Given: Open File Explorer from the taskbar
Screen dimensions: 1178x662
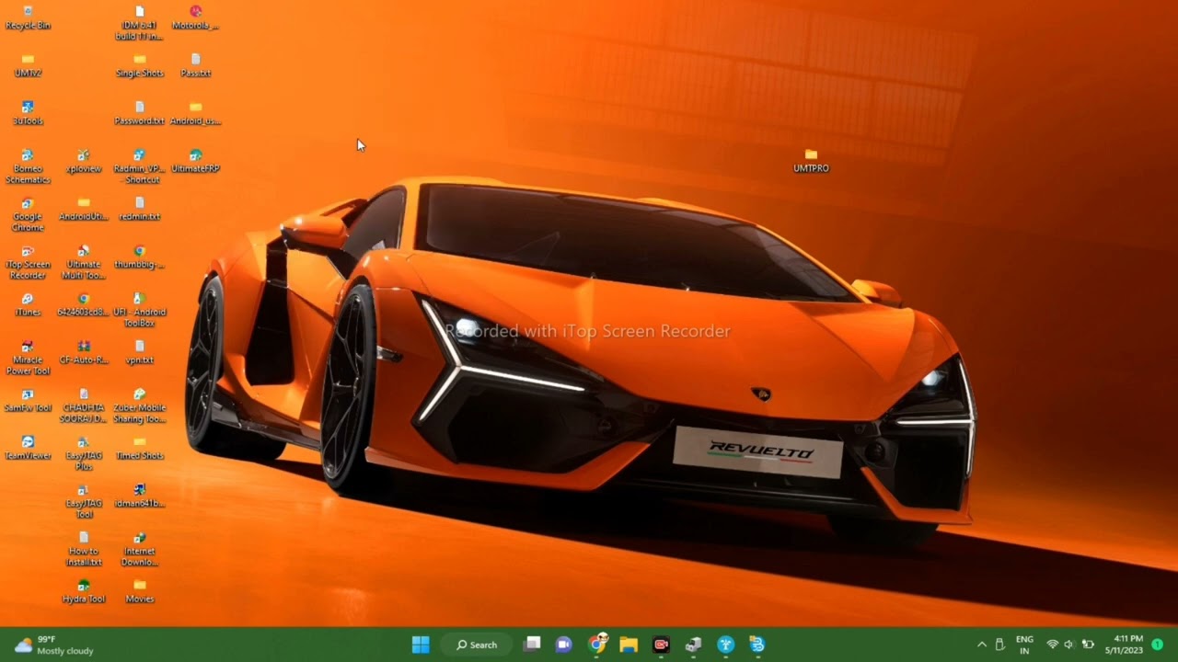Looking at the screenshot, I should (x=629, y=645).
